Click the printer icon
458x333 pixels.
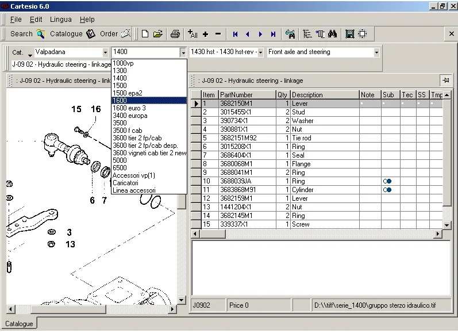[x=175, y=34]
